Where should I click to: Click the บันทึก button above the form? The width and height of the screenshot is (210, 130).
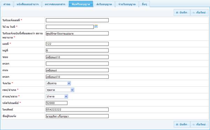182,13
